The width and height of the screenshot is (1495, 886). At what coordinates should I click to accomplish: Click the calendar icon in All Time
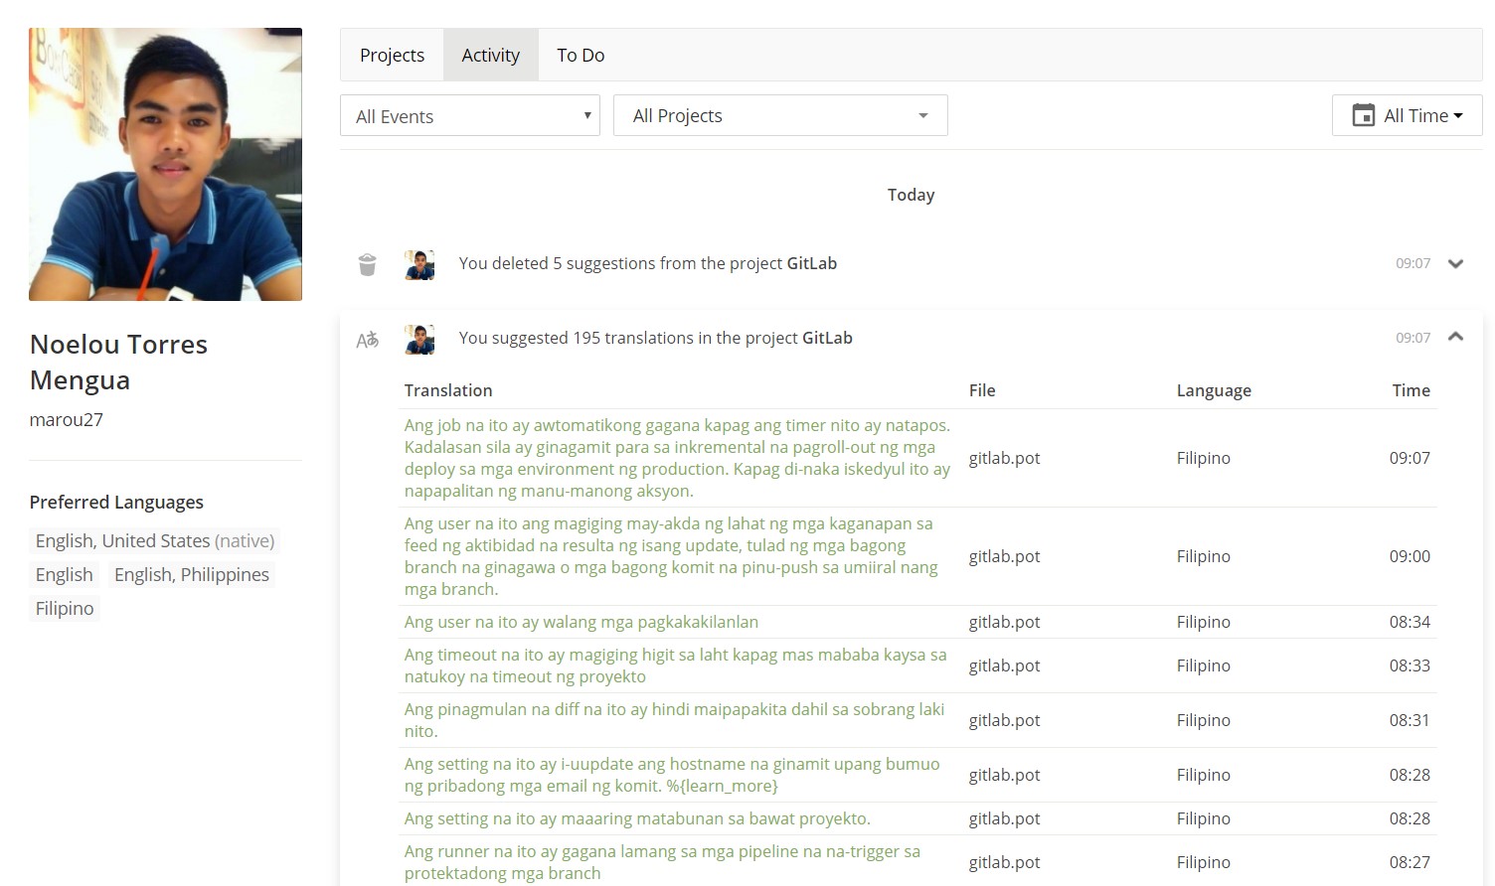[1364, 115]
